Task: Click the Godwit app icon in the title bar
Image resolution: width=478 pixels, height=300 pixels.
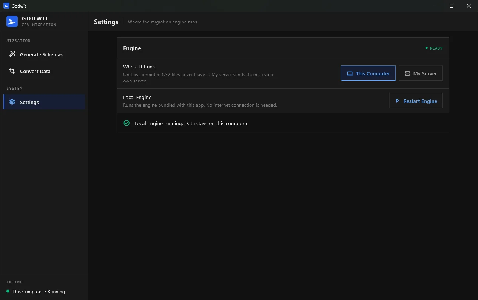Action: point(6,6)
